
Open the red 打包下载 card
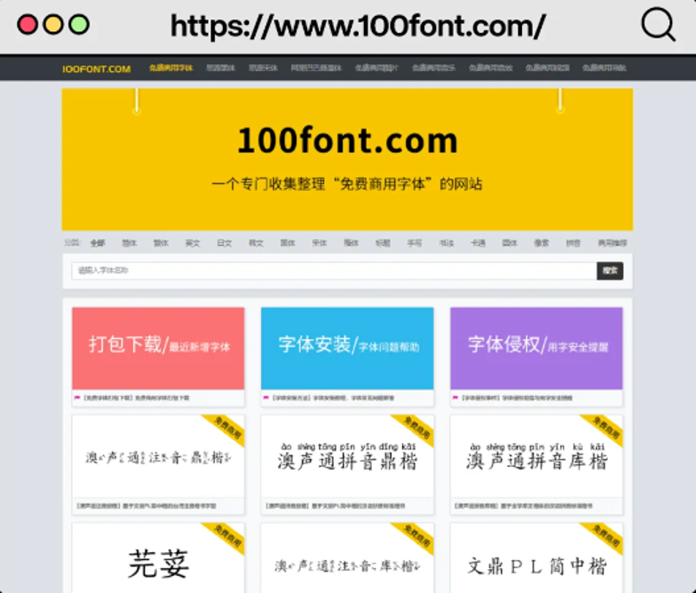point(158,348)
